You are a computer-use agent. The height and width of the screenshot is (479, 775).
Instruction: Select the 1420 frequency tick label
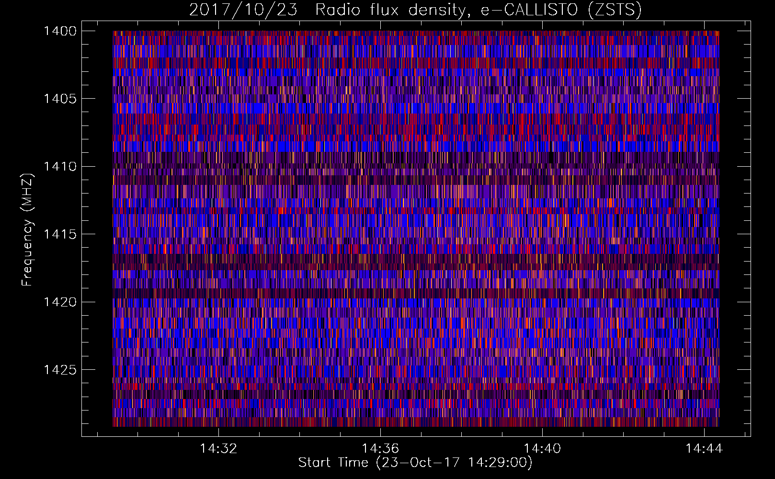[60, 302]
